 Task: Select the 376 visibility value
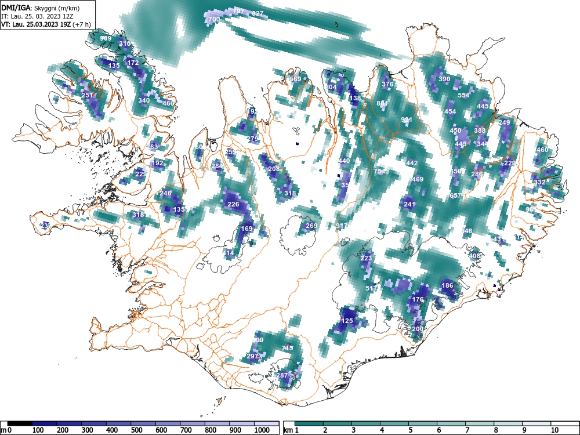tap(387, 84)
